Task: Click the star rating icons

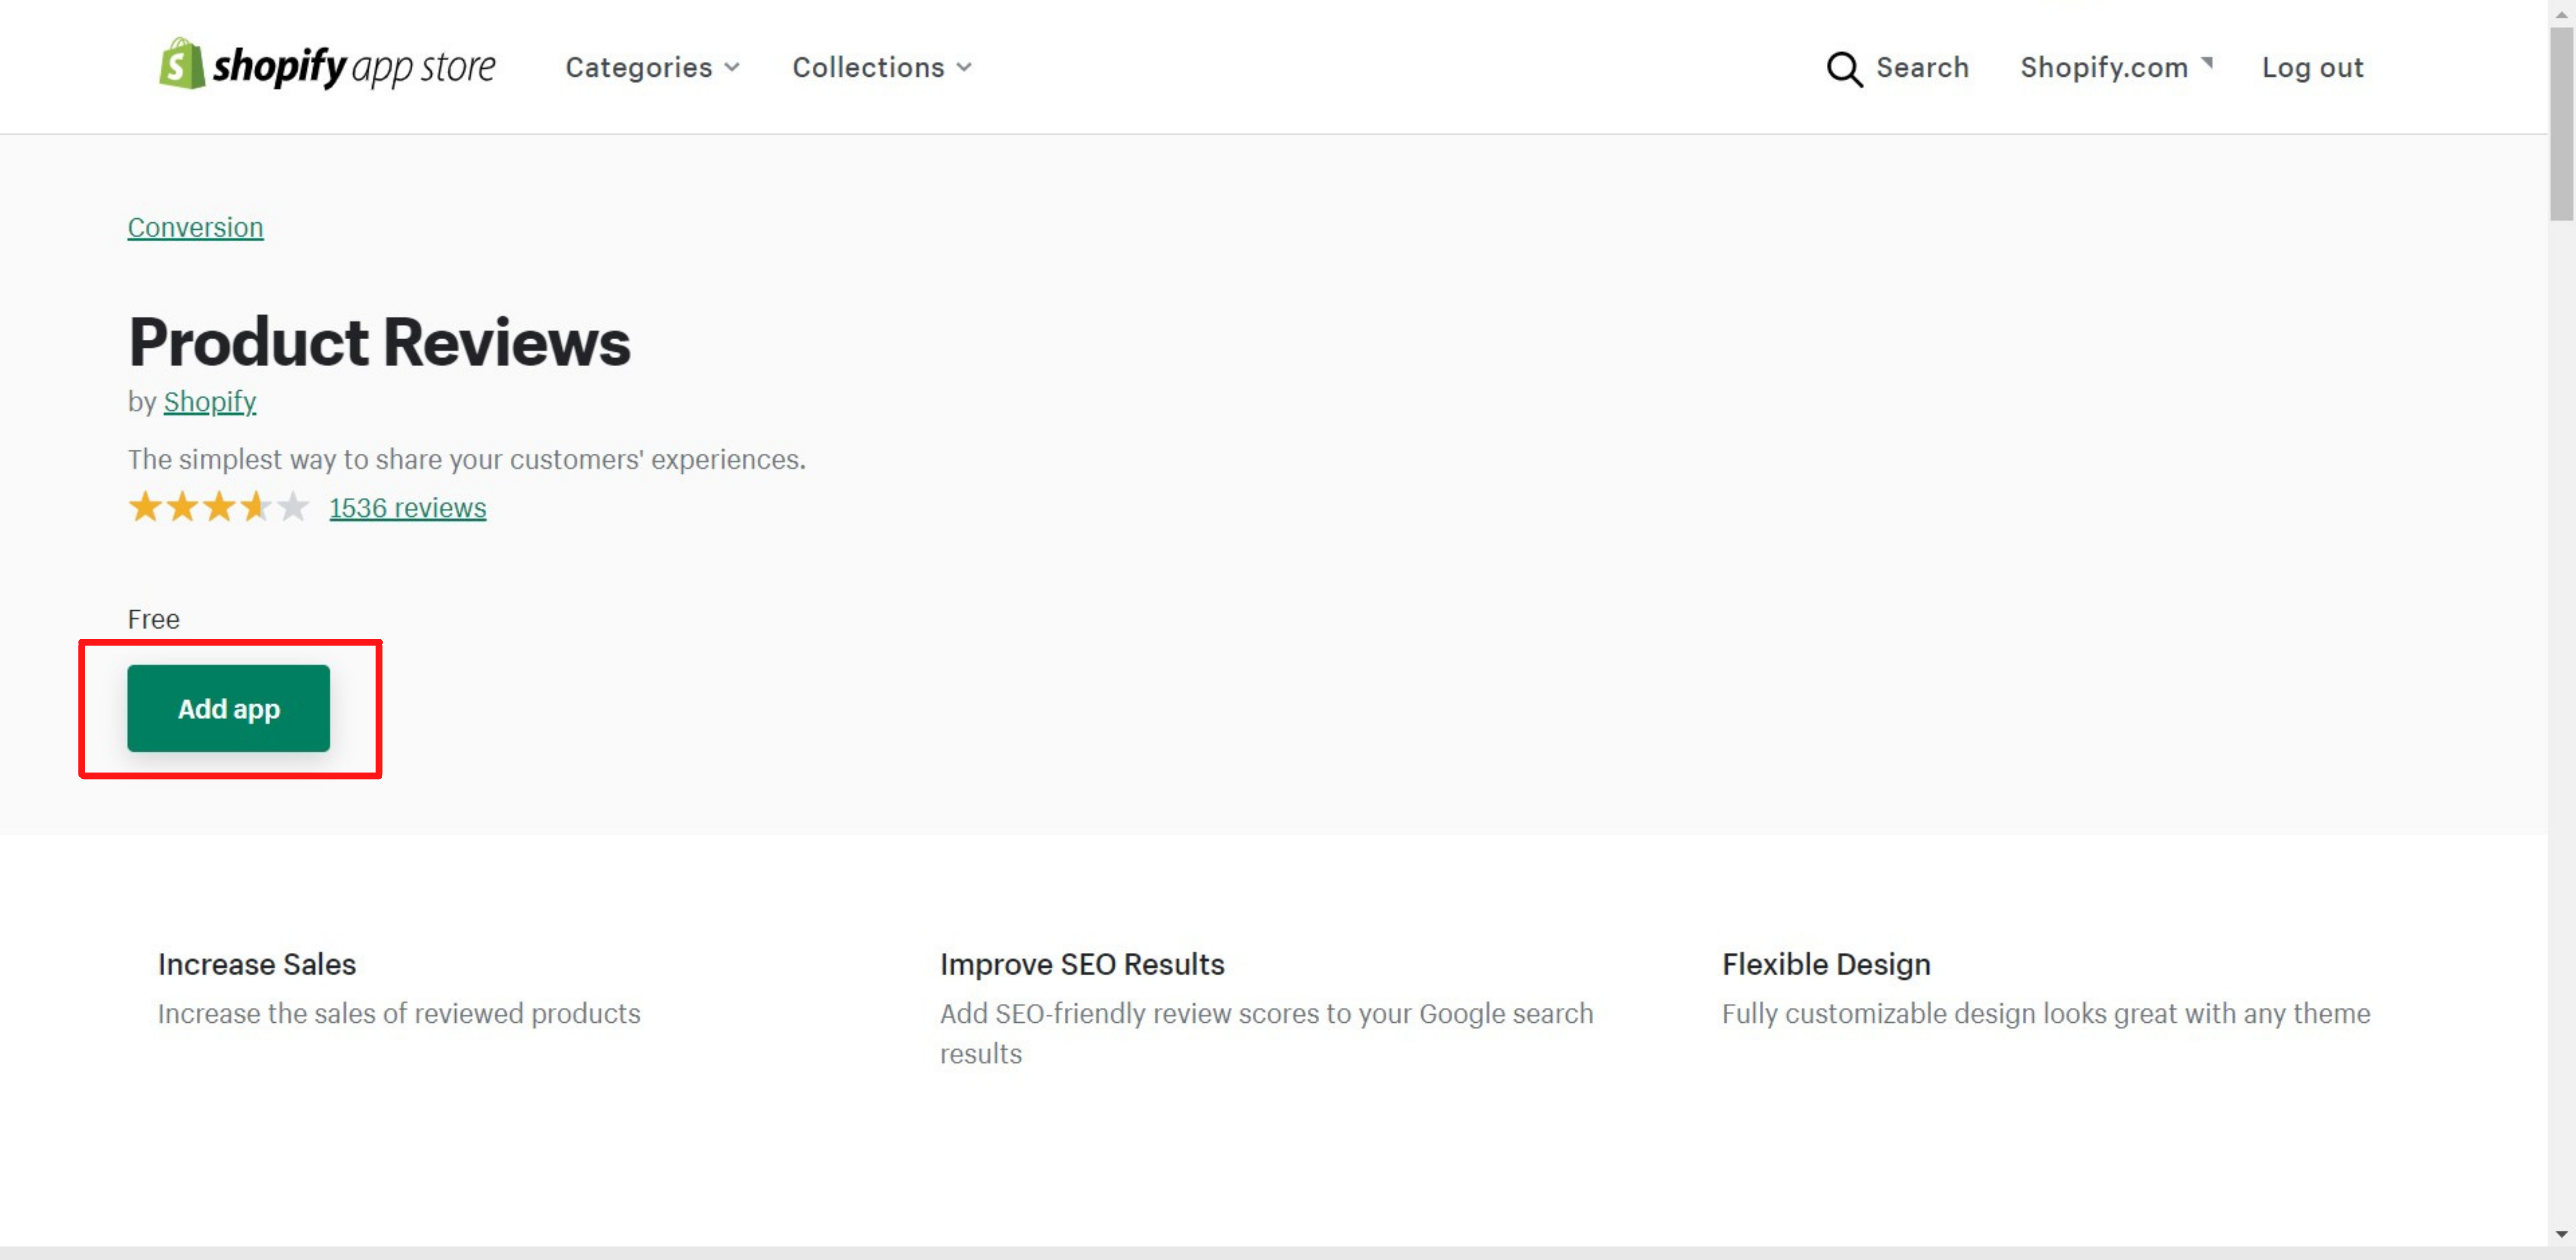Action: point(218,507)
